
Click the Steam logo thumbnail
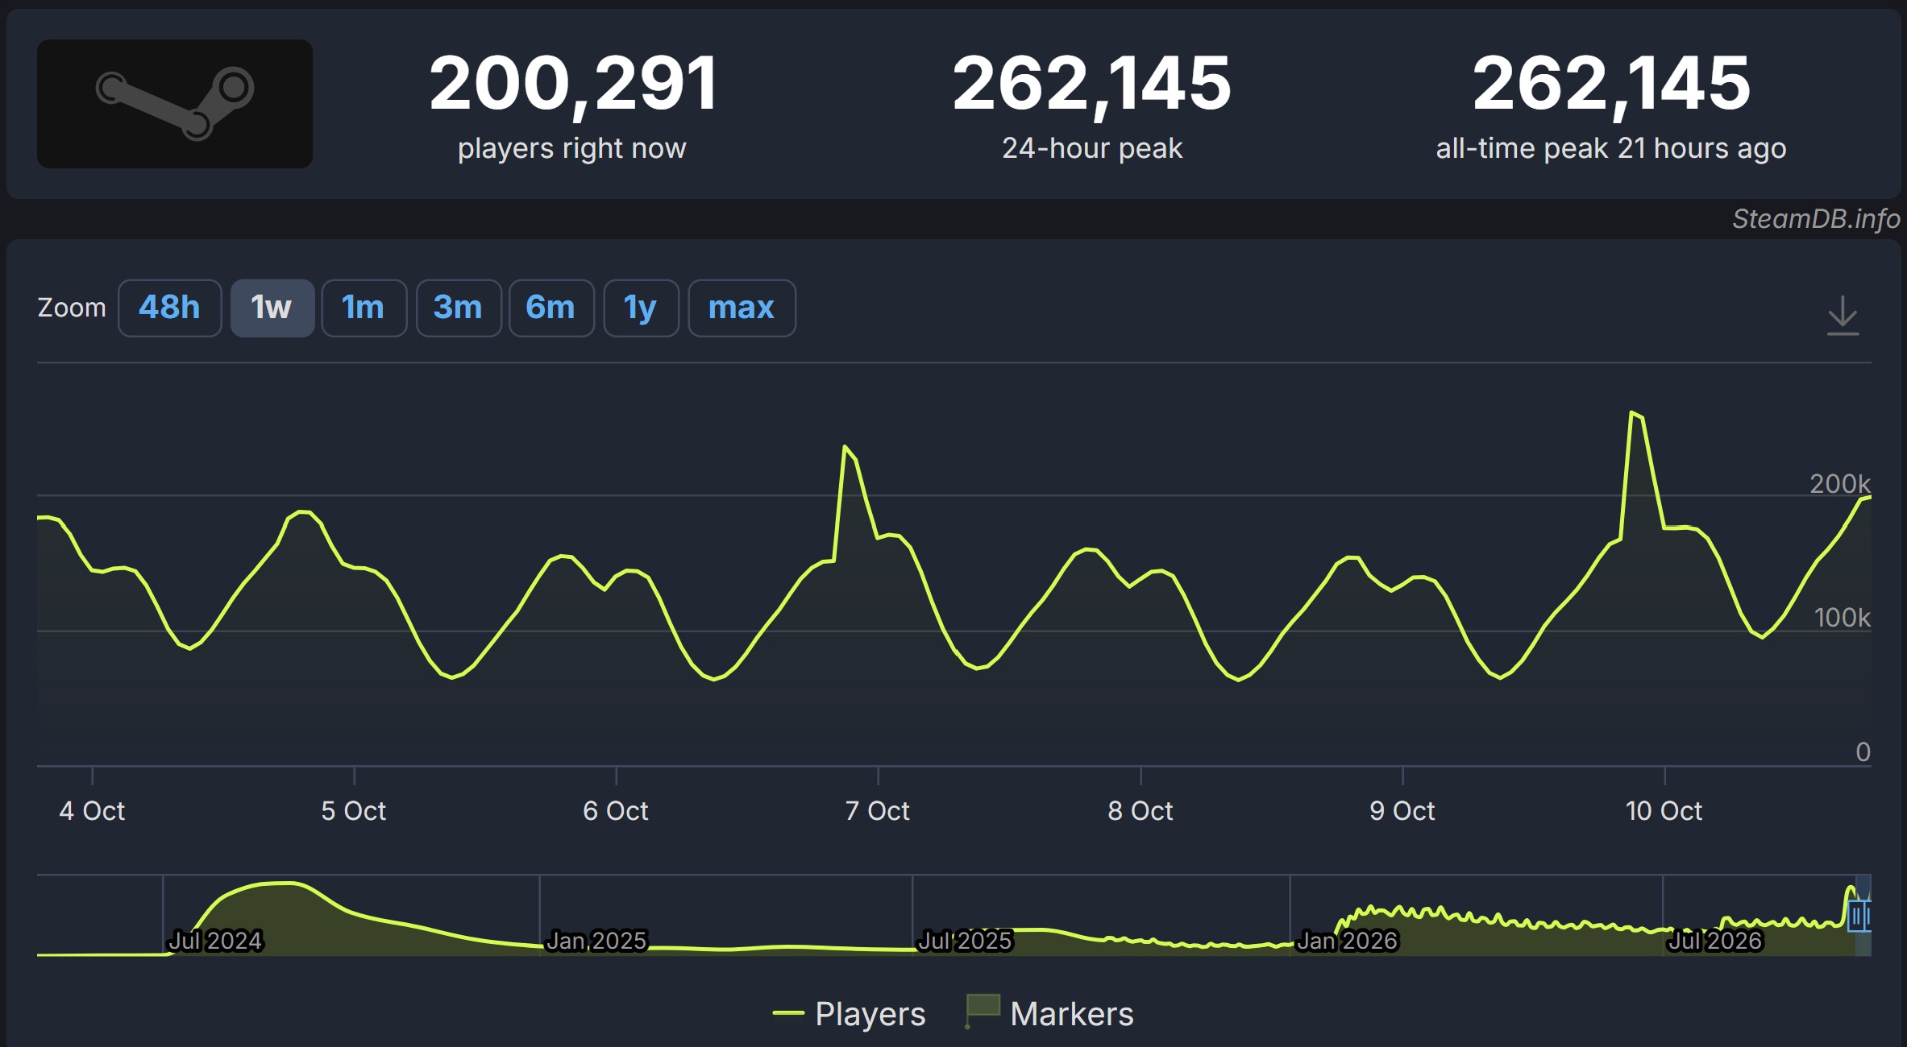point(175,104)
